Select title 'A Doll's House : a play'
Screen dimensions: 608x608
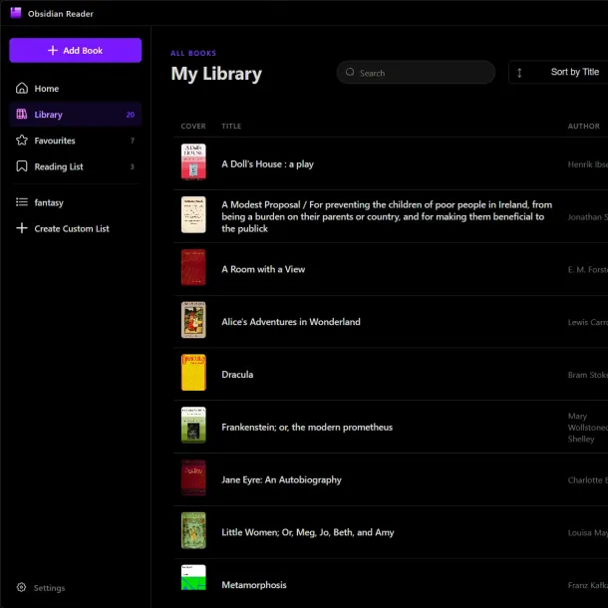pos(267,164)
